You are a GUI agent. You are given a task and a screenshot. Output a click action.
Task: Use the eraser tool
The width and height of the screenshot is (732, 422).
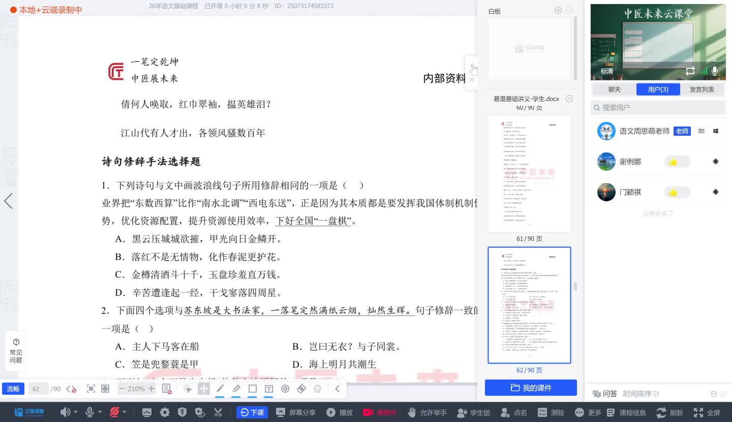(x=301, y=388)
